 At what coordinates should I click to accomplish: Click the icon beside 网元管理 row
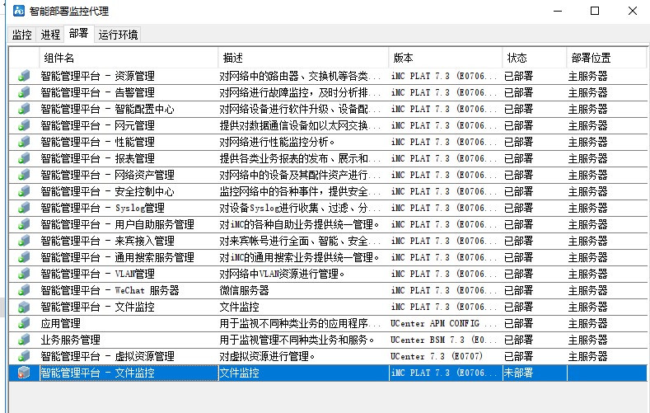click(24, 125)
